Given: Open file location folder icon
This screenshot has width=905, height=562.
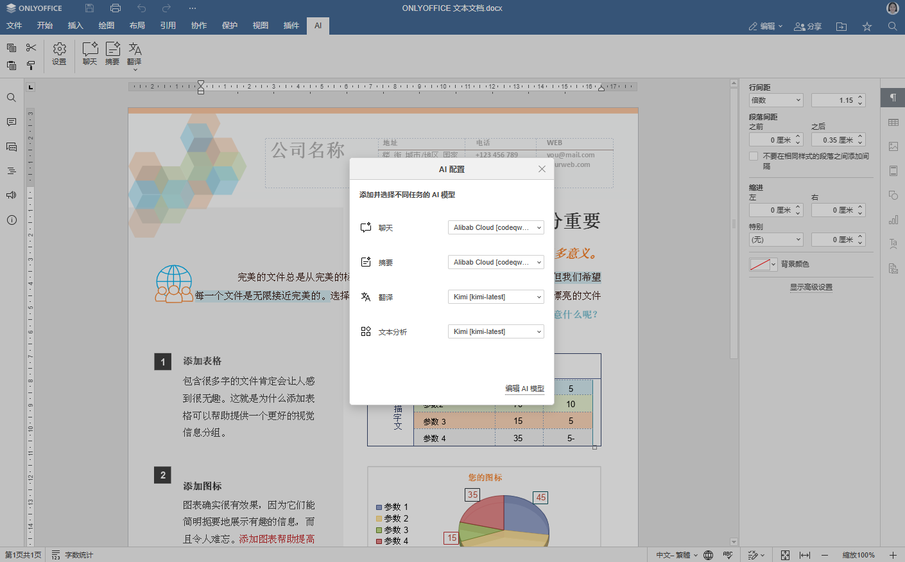Looking at the screenshot, I should tap(841, 26).
